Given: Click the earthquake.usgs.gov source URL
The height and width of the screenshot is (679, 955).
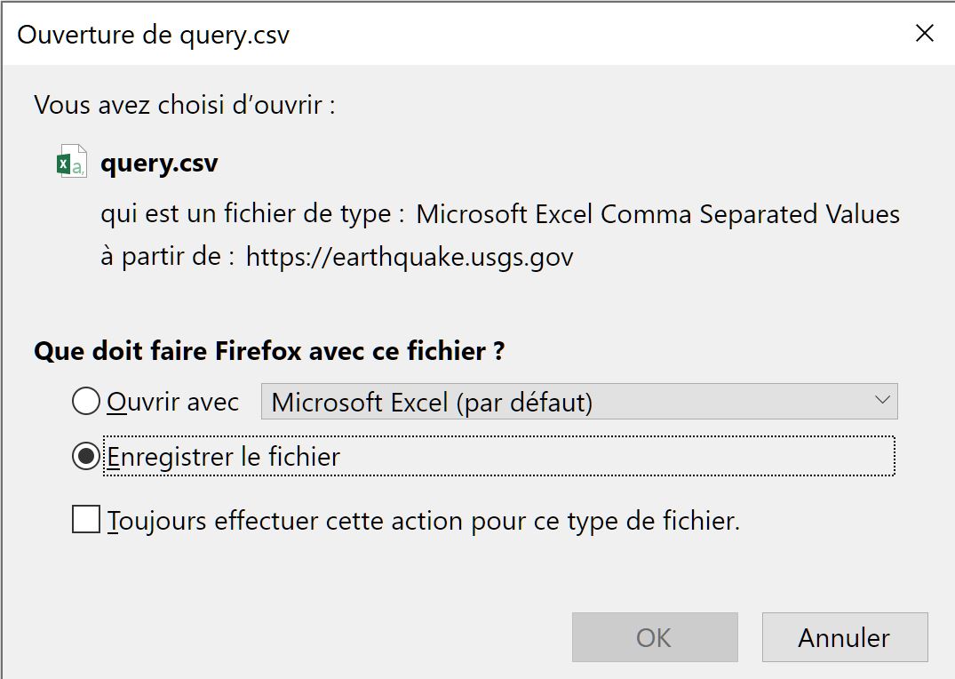Looking at the screenshot, I should (x=410, y=257).
